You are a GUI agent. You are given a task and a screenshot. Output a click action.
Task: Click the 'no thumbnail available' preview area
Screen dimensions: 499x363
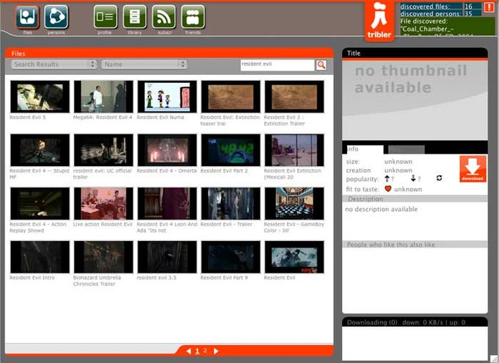(x=415, y=100)
